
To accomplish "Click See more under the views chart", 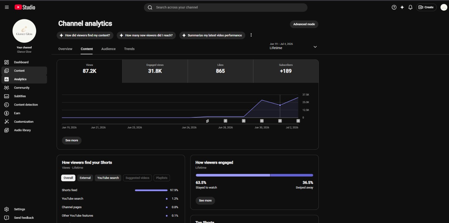I will tap(72, 140).
